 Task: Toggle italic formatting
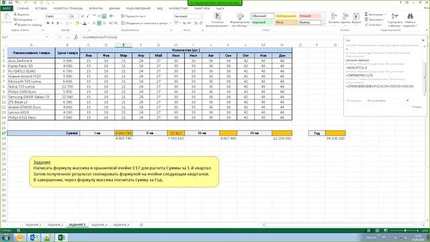point(52,24)
